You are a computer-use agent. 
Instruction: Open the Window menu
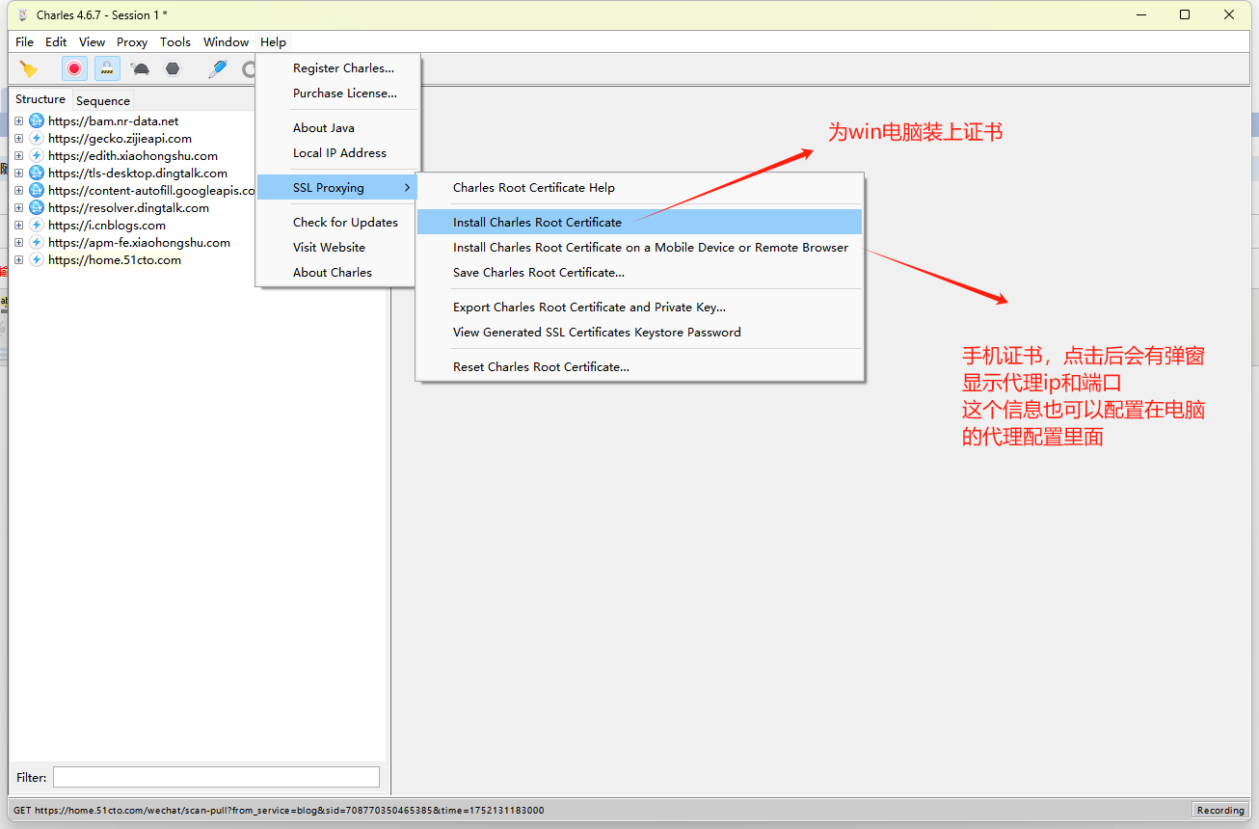226,41
